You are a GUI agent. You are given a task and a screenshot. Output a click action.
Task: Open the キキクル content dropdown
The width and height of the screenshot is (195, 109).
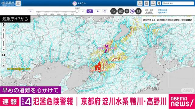[79, 3]
